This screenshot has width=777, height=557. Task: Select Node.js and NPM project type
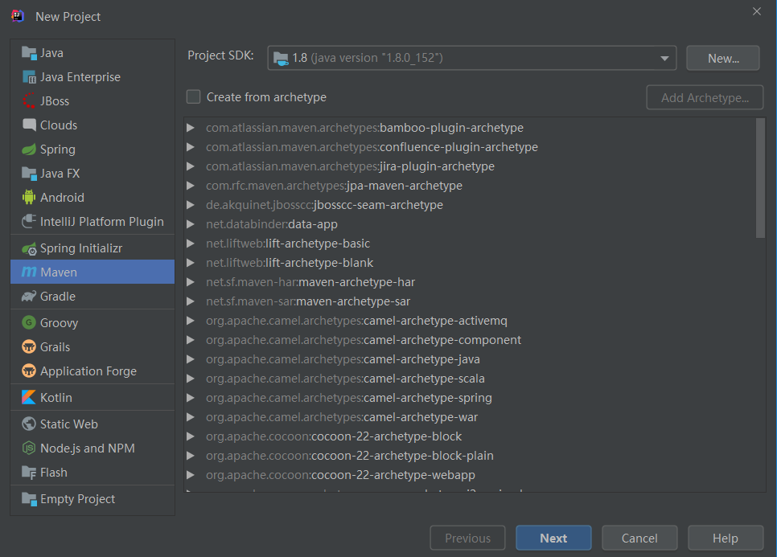click(x=92, y=448)
